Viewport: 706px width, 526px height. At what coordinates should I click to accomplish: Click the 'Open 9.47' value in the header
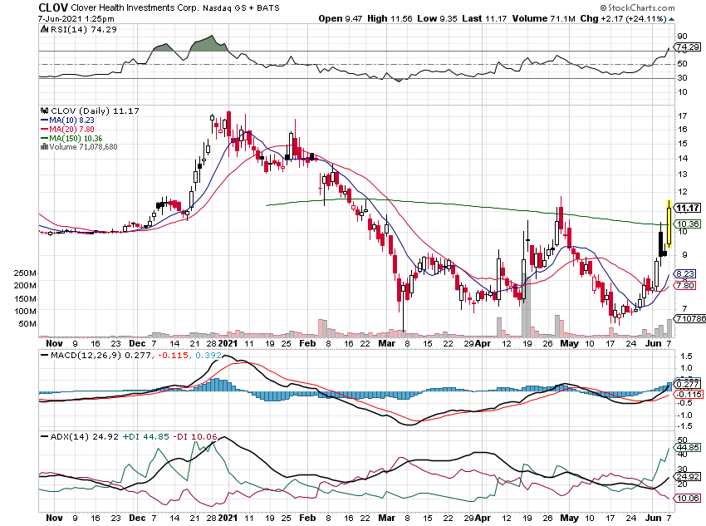point(340,18)
